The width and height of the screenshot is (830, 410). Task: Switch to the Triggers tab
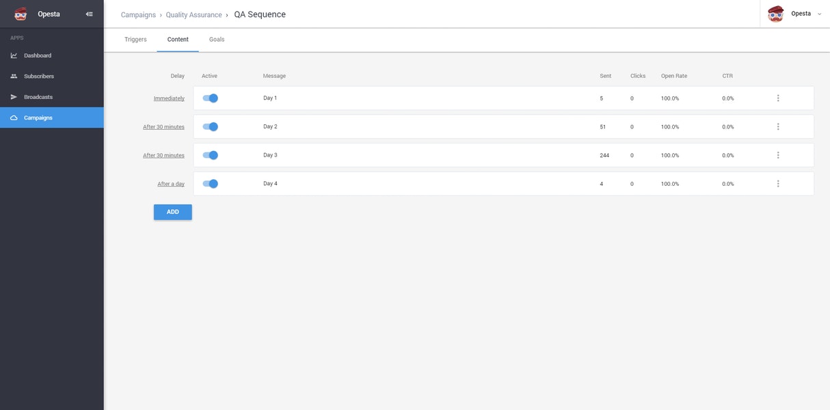[x=135, y=40]
